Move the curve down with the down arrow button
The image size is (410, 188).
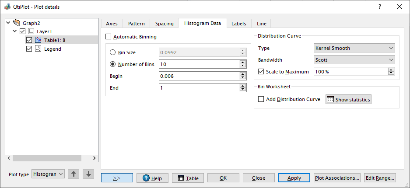pyautogui.click(x=88, y=174)
